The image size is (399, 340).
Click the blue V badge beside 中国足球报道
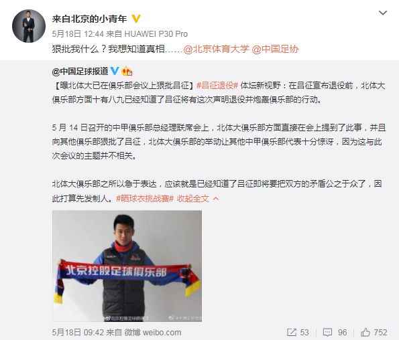pyautogui.click(x=115, y=71)
